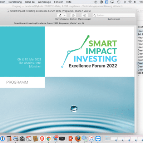143x143 pixels.
Task: Open Time Machine menu bar icon
Action: point(118,2)
